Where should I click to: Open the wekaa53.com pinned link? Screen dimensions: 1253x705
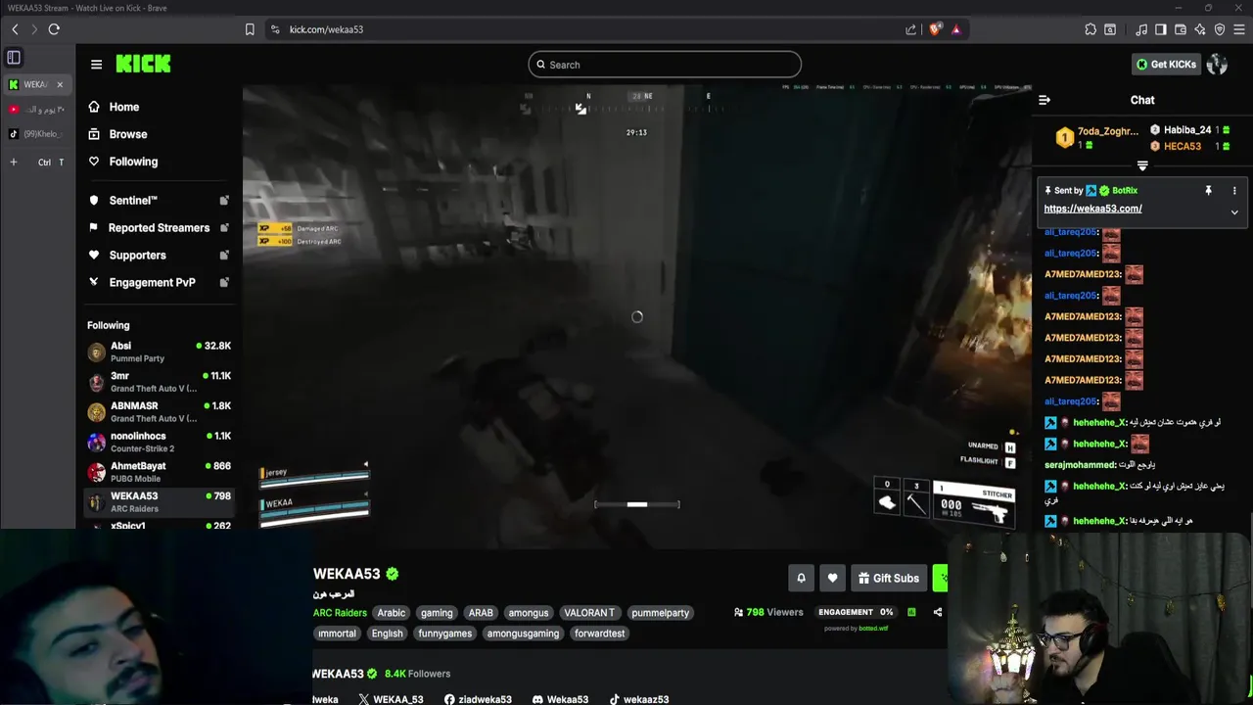1092,209
